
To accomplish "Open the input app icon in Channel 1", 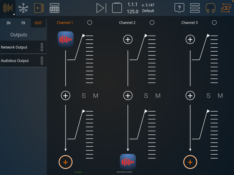I will coord(66,39).
